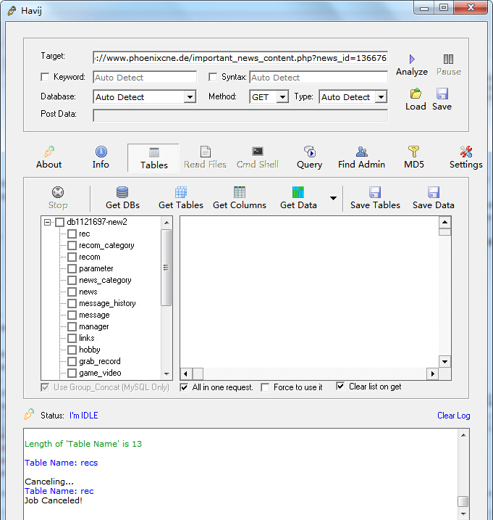
Task: Click the log panel's scroll up arrow
Action: (x=463, y=435)
